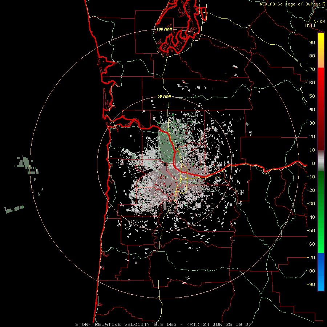The image size is (327, 327).
Task: Click the 40 value on the velocity scale
Action: click(312, 110)
